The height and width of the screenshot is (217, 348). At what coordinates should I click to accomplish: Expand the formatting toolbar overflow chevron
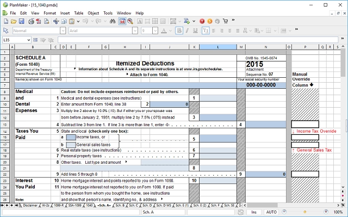pyautogui.click(x=296, y=29)
